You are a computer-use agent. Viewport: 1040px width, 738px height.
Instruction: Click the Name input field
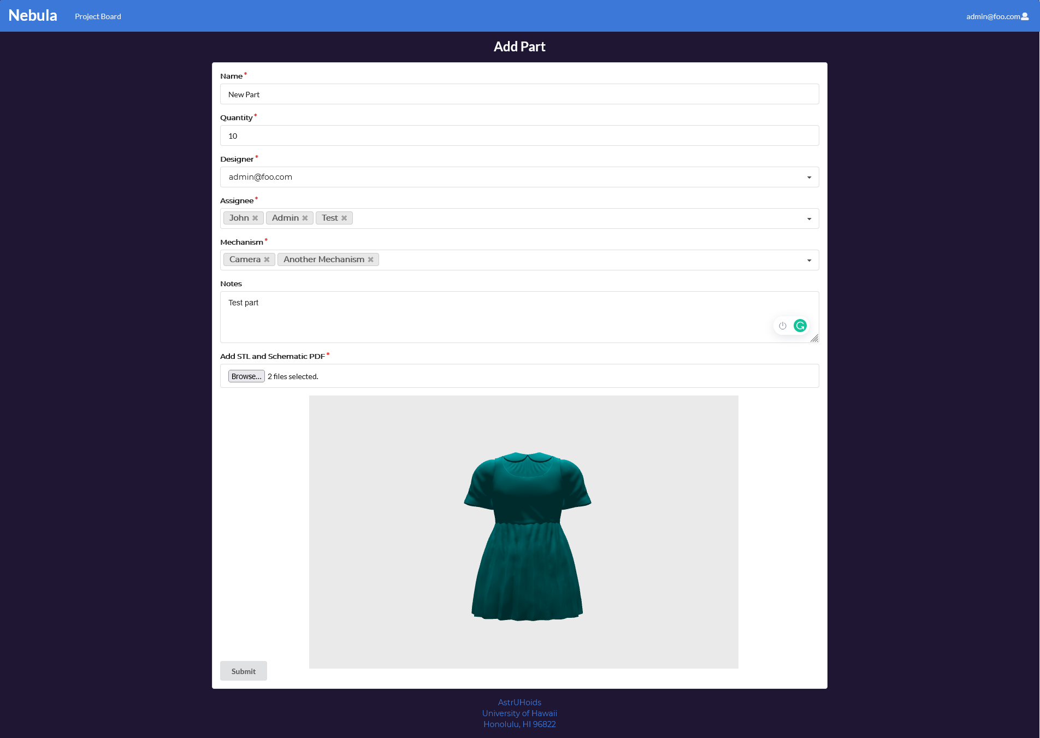519,94
